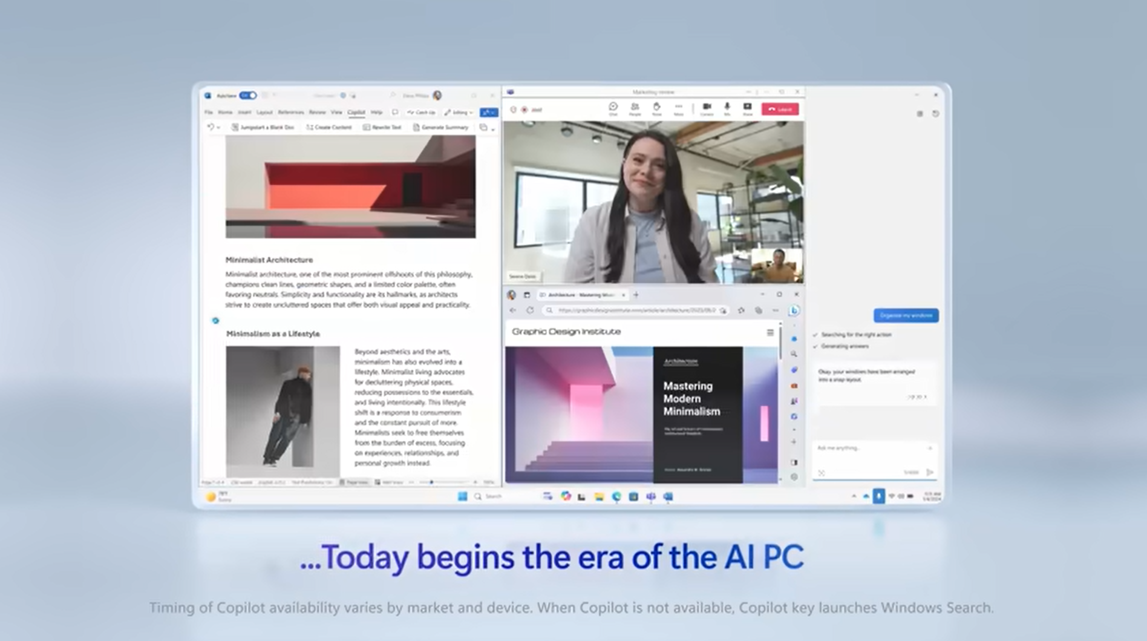Screen dimensions: 1147x641
Task: Open Microsoft Edge from the taskbar
Action: point(616,496)
